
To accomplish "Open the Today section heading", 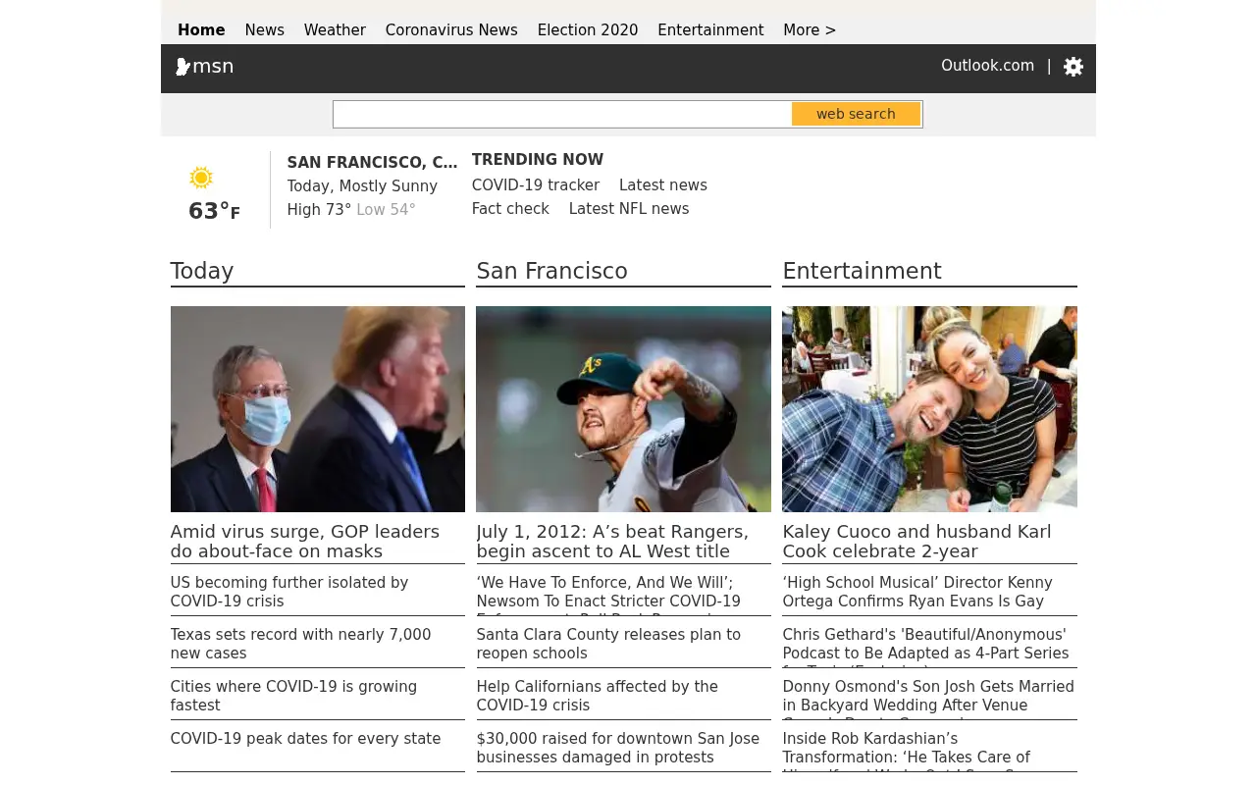I will click(202, 271).
